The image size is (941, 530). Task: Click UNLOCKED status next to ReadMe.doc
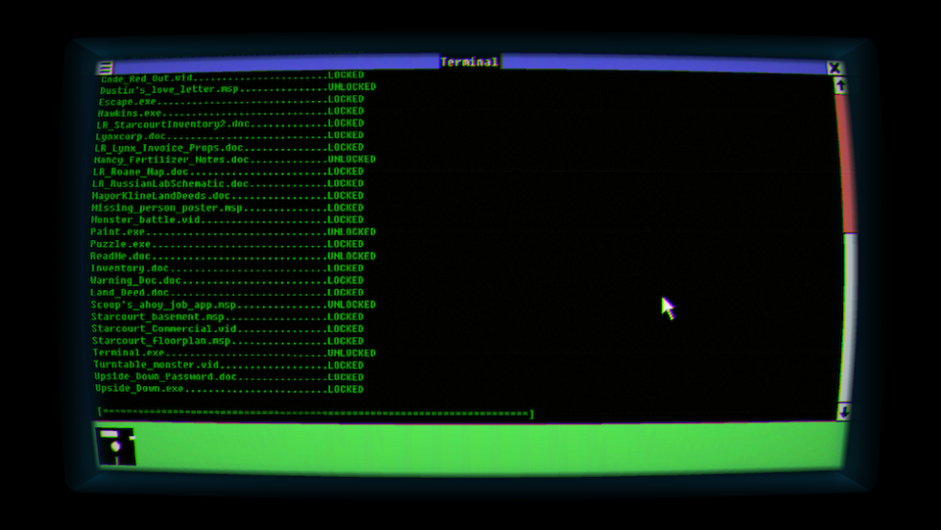[x=351, y=256]
